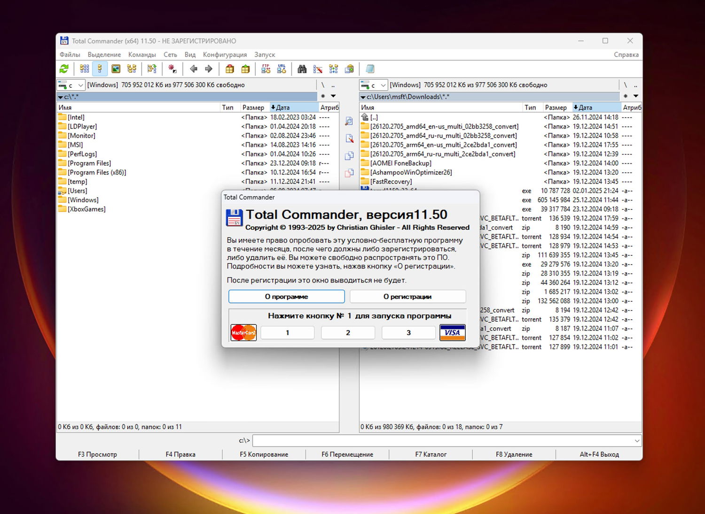The height and width of the screenshot is (514, 705).
Task: Toggle the directory tree view toolbar icon
Action: (x=132, y=69)
